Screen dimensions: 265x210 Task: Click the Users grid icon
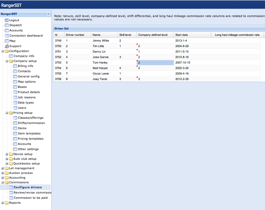point(15,108)
